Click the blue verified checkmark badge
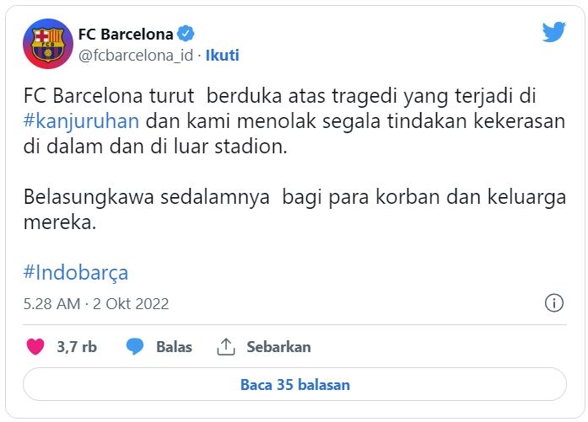 click(186, 34)
